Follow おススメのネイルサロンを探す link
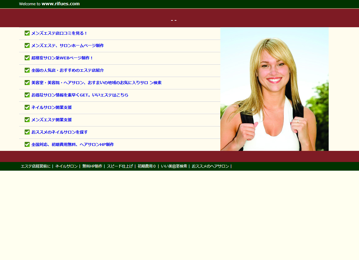359x260 pixels. coord(59,132)
